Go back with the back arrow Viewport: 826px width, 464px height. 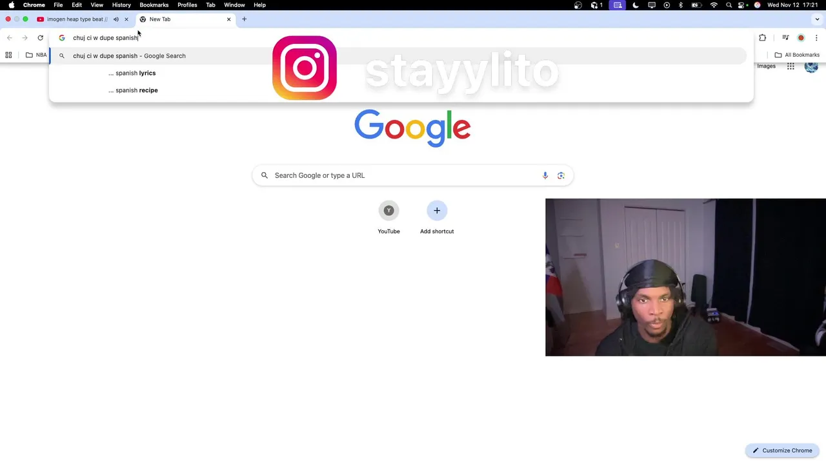(10, 38)
